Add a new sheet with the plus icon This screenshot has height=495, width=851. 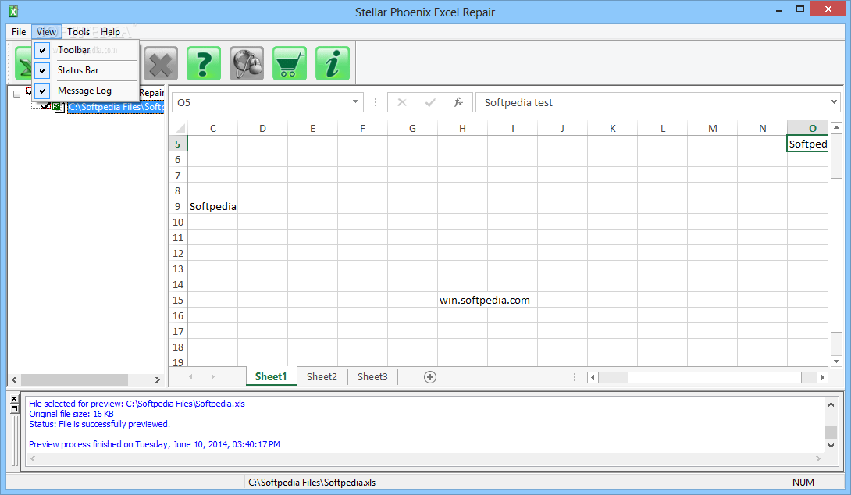[430, 377]
